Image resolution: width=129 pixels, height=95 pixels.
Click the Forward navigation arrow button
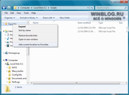[x=9, y=8]
